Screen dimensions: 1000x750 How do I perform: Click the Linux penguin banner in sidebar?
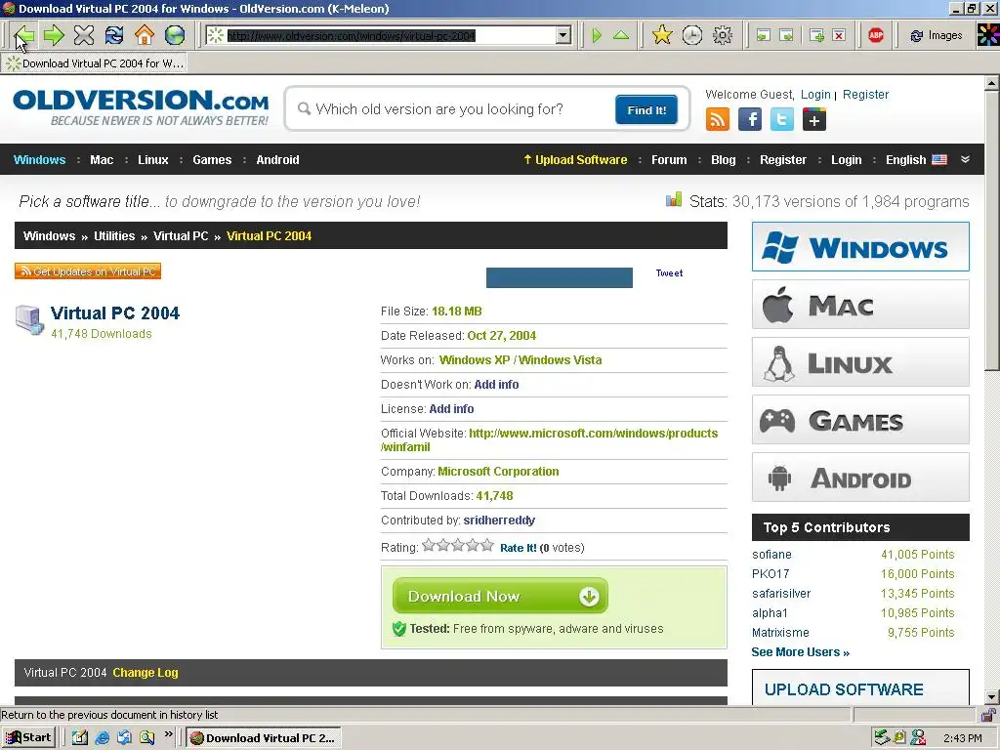point(860,362)
